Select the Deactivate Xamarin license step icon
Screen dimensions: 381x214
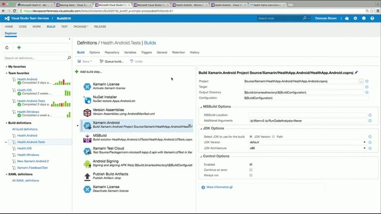[87, 189]
